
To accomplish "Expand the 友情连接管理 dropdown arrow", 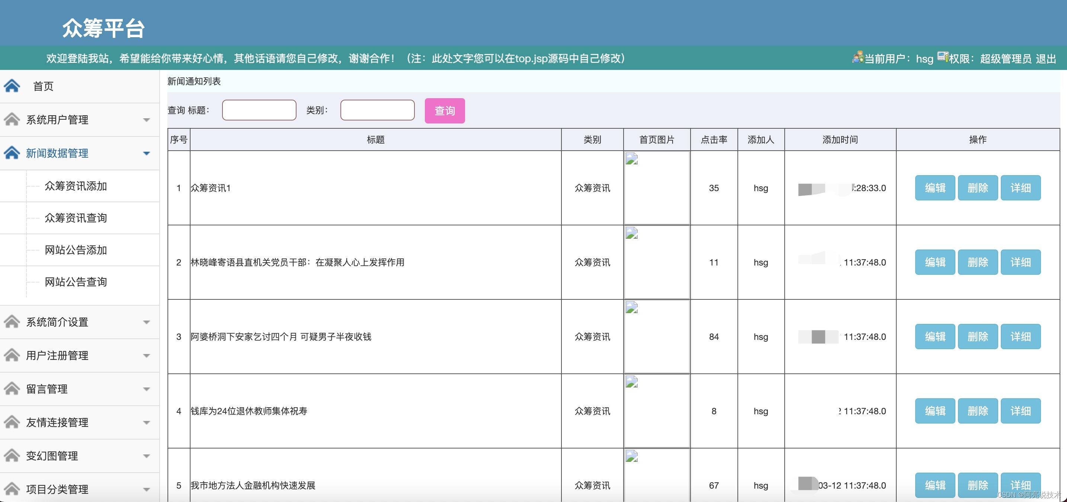I will point(146,422).
